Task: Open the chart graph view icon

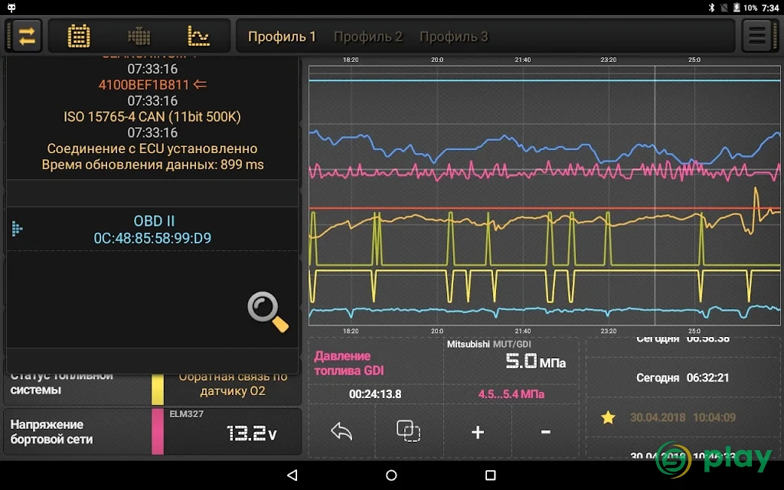Action: 198,36
